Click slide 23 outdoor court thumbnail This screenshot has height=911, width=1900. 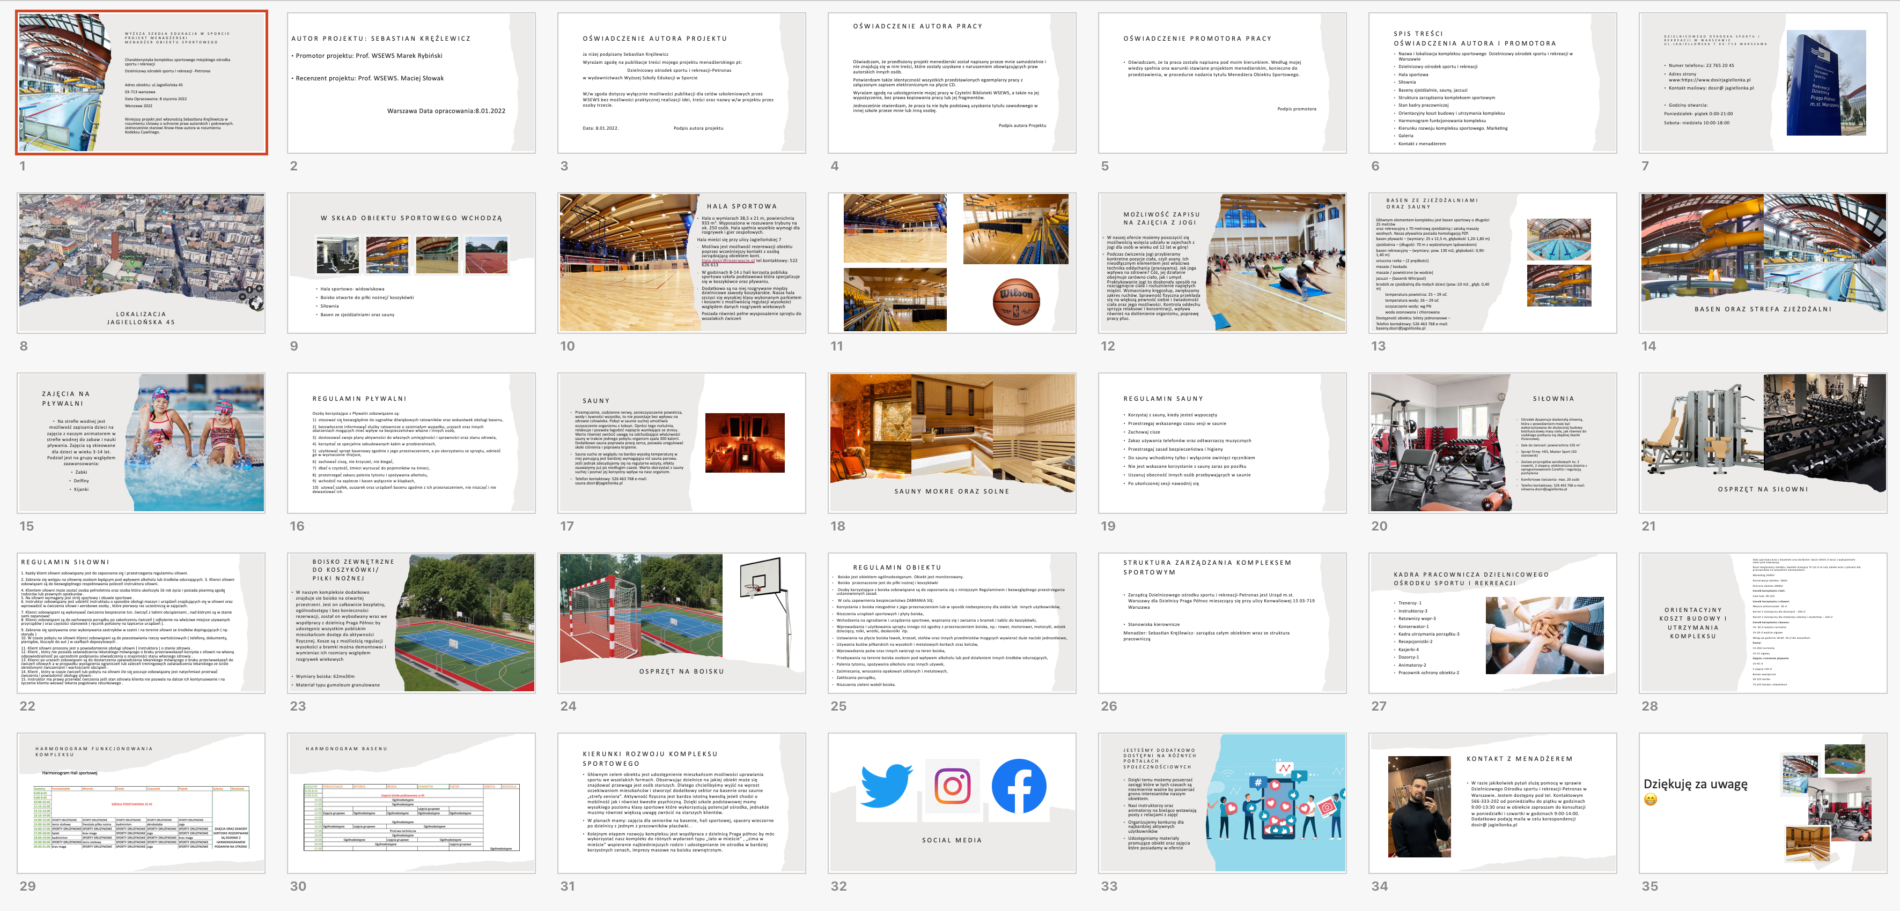[x=411, y=623]
